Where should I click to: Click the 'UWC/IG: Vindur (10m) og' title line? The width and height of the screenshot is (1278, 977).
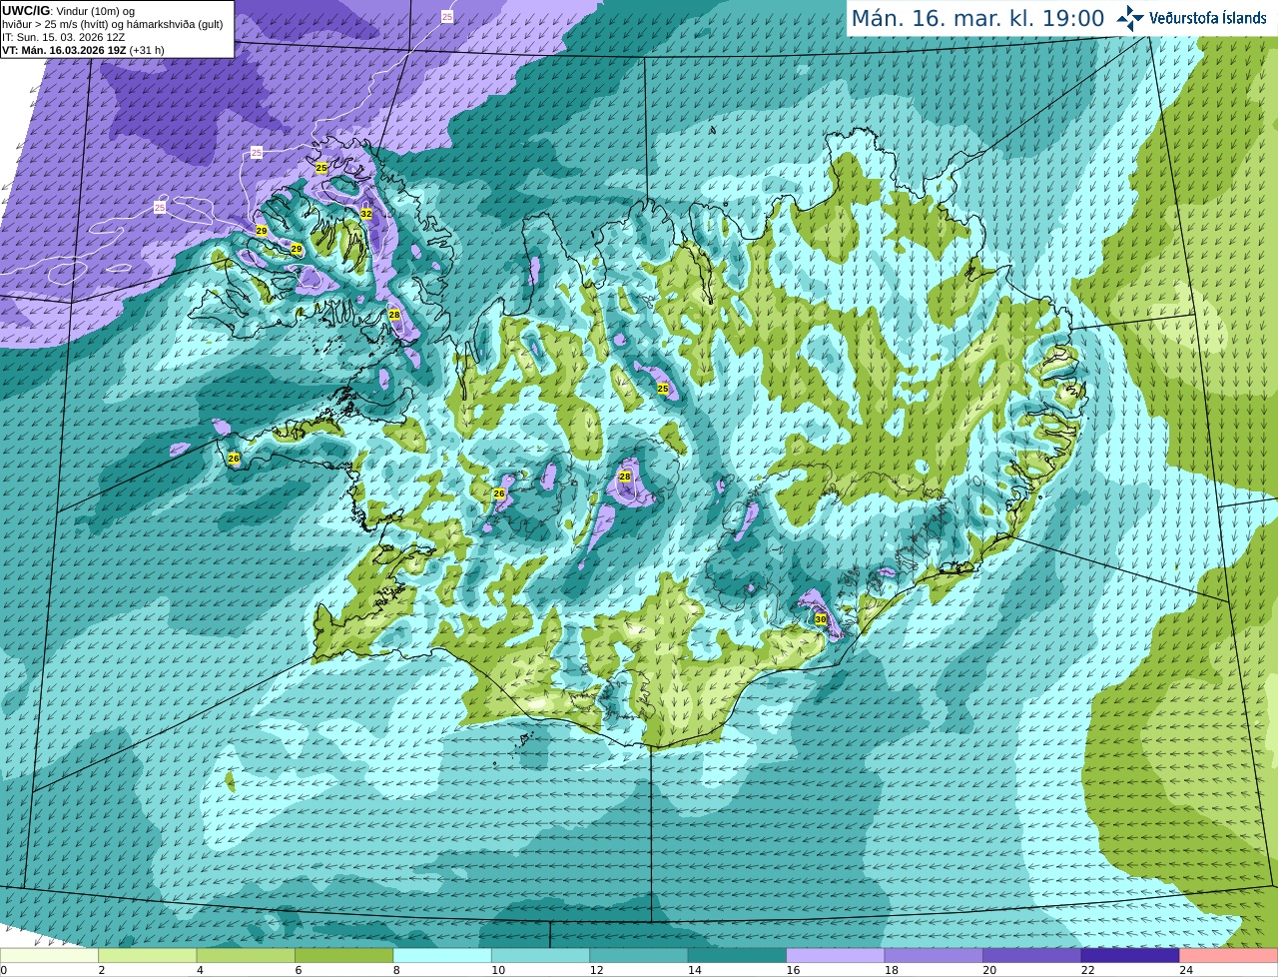pos(68,10)
